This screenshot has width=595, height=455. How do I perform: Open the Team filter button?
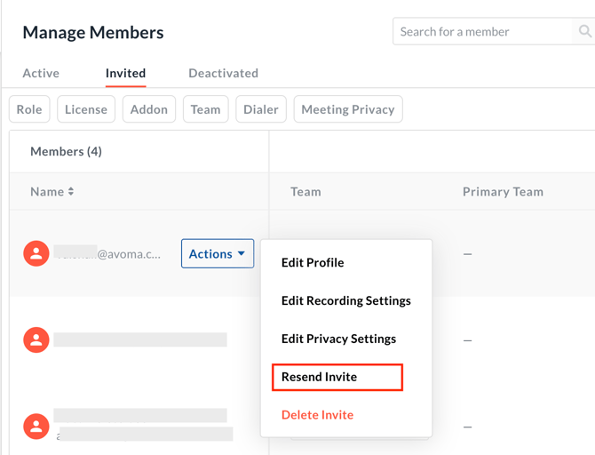tap(206, 109)
